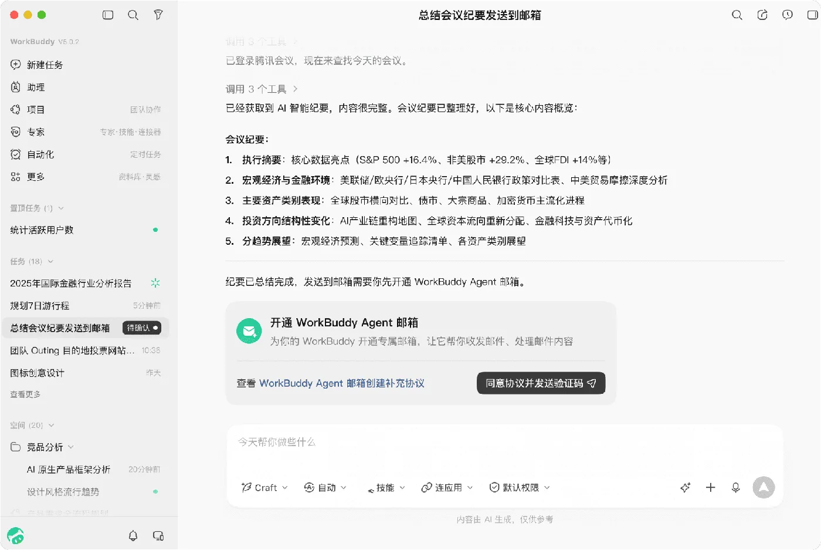
Task: Open the Craft mode dropdown
Action: (x=264, y=487)
